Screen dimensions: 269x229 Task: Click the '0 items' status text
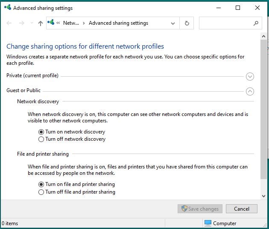(10, 223)
